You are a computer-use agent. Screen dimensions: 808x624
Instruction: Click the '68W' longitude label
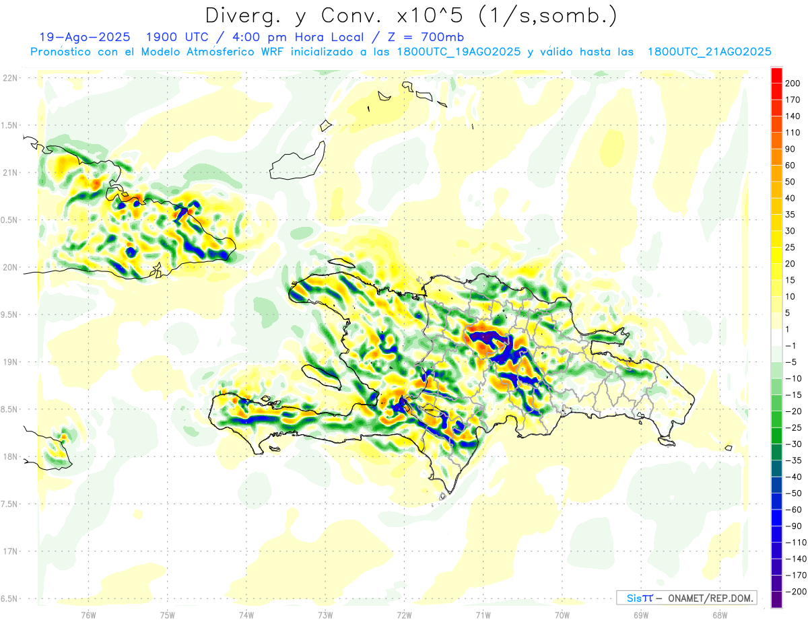pos(720,615)
